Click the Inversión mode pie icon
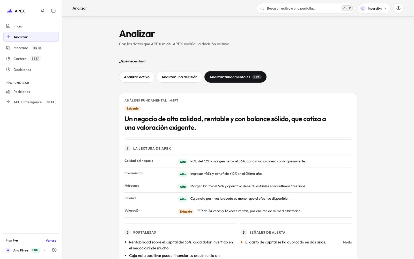The height and width of the screenshot is (259, 414). [x=363, y=8]
